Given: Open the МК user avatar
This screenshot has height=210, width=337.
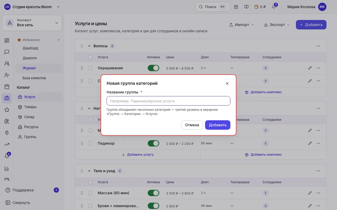Looking at the screenshot, I should tap(322, 7).
